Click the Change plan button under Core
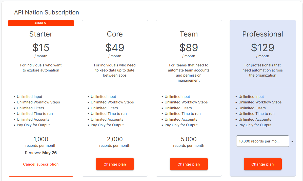303x181 pixels. (x=115, y=164)
